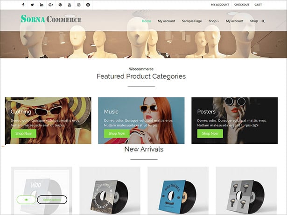
Task: Click the eye quick-view button on Woo product
Action: coord(26,200)
